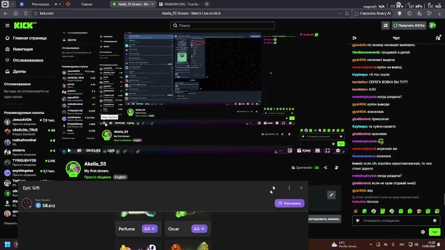Open etolerra recommended channel
445x250 pixels.
click(x=30, y=152)
